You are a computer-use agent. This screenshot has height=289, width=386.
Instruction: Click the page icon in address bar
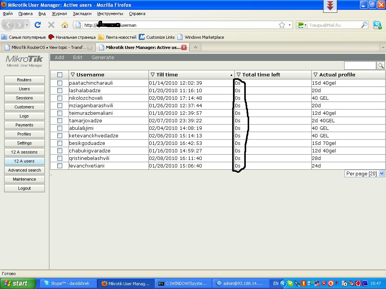tap(78, 25)
